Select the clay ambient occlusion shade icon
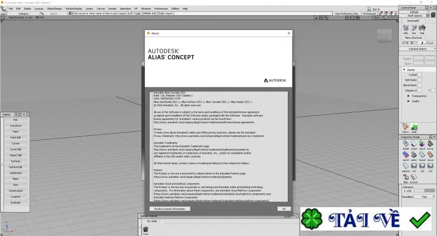437x236 pixels. click(x=430, y=155)
